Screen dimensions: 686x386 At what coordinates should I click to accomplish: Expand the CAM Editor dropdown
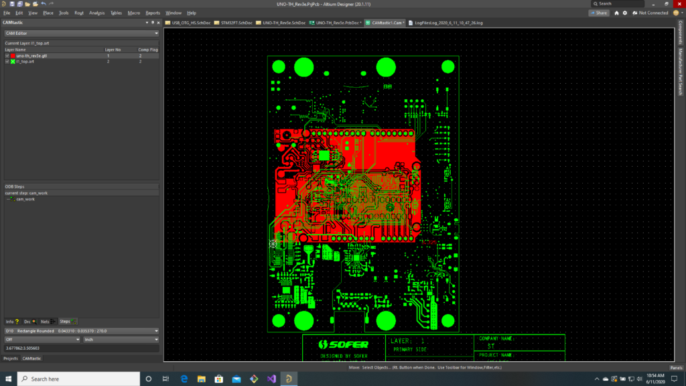tap(156, 32)
